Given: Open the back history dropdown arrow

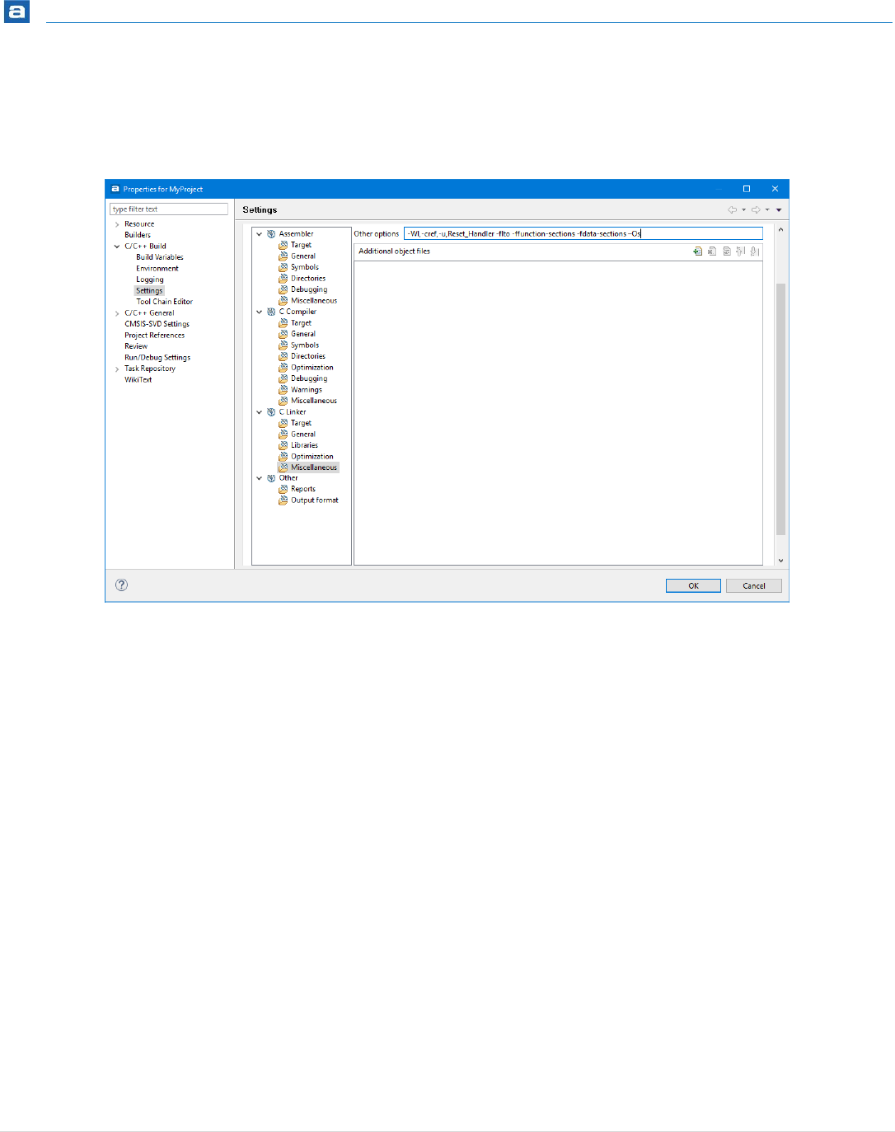Looking at the screenshot, I should click(x=743, y=210).
